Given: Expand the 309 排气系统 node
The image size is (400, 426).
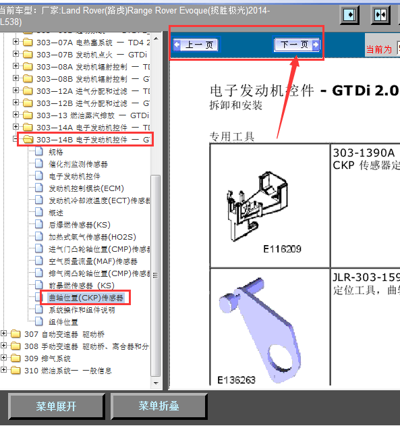Looking at the screenshot, I should 3,358.
